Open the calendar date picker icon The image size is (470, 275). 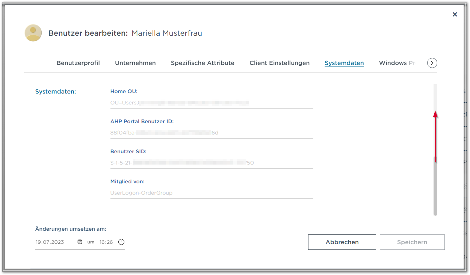[x=80, y=242]
